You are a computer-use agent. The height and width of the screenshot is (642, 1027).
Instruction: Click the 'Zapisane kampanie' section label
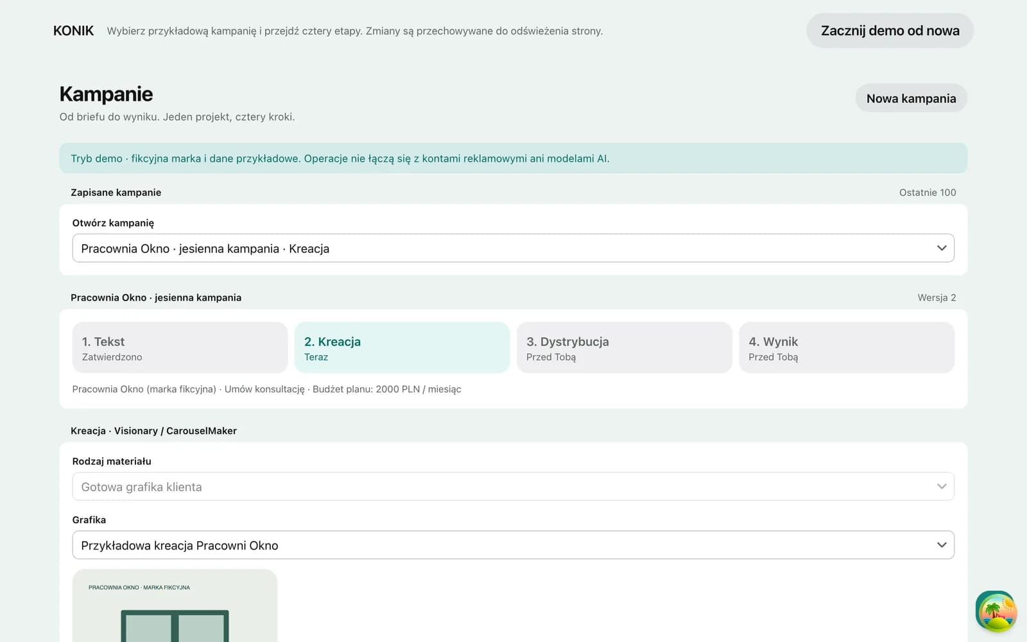[116, 193]
